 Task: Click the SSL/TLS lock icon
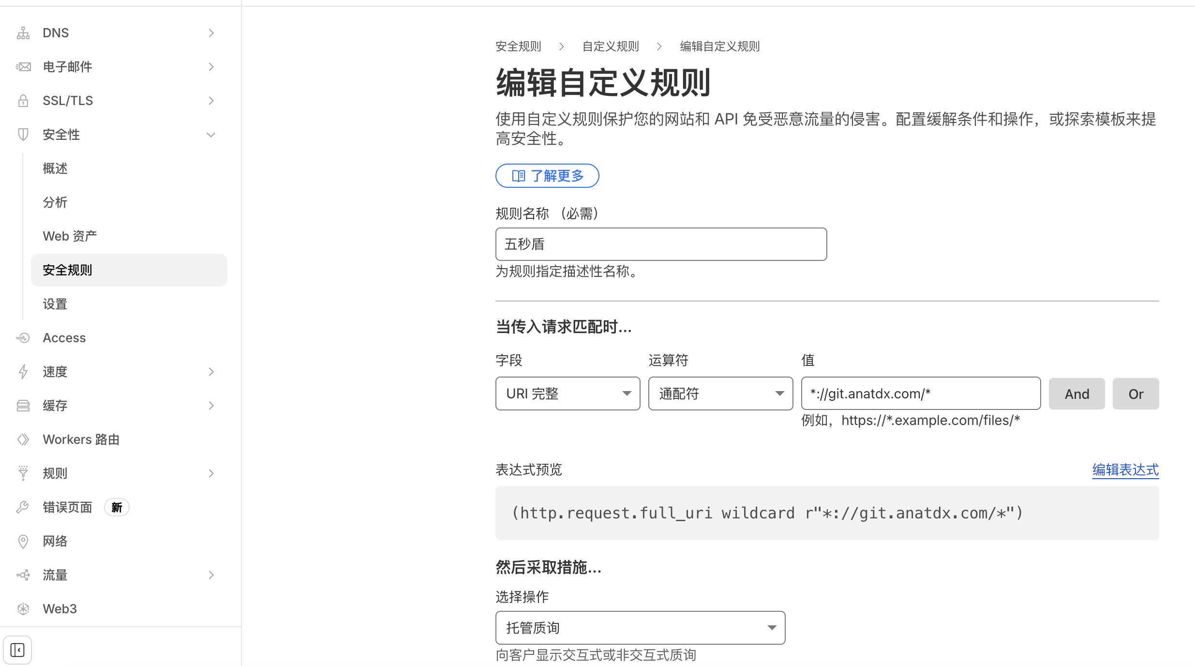23,101
